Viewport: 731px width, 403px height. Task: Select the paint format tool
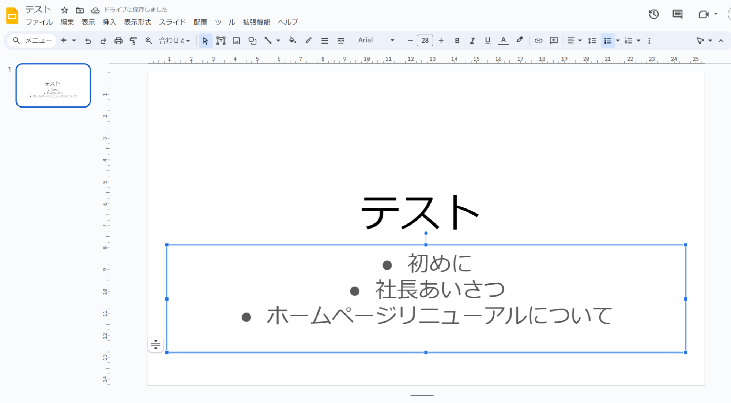133,41
